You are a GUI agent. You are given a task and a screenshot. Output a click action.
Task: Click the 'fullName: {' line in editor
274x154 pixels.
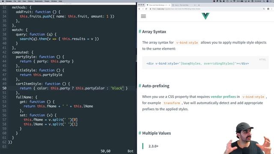(27, 97)
